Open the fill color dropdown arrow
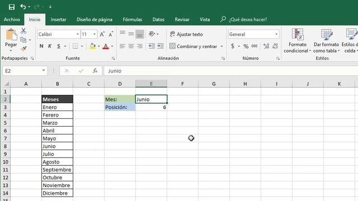358x201 pixels. [x=98, y=46]
